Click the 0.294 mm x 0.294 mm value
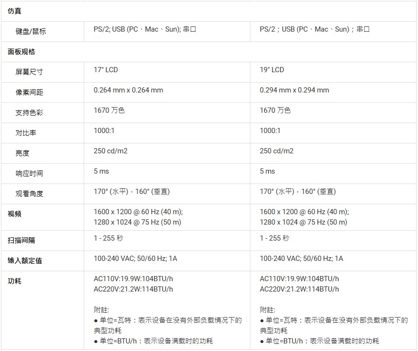The image size is (418, 351). pyautogui.click(x=294, y=90)
